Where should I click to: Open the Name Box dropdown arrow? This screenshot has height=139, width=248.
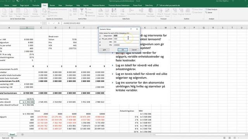[x=41, y=23]
